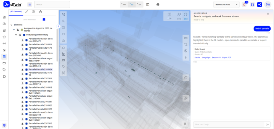The height and width of the screenshot is (129, 274).
Task: Click the hamburger menu button beside the logo
Action: 30,4
